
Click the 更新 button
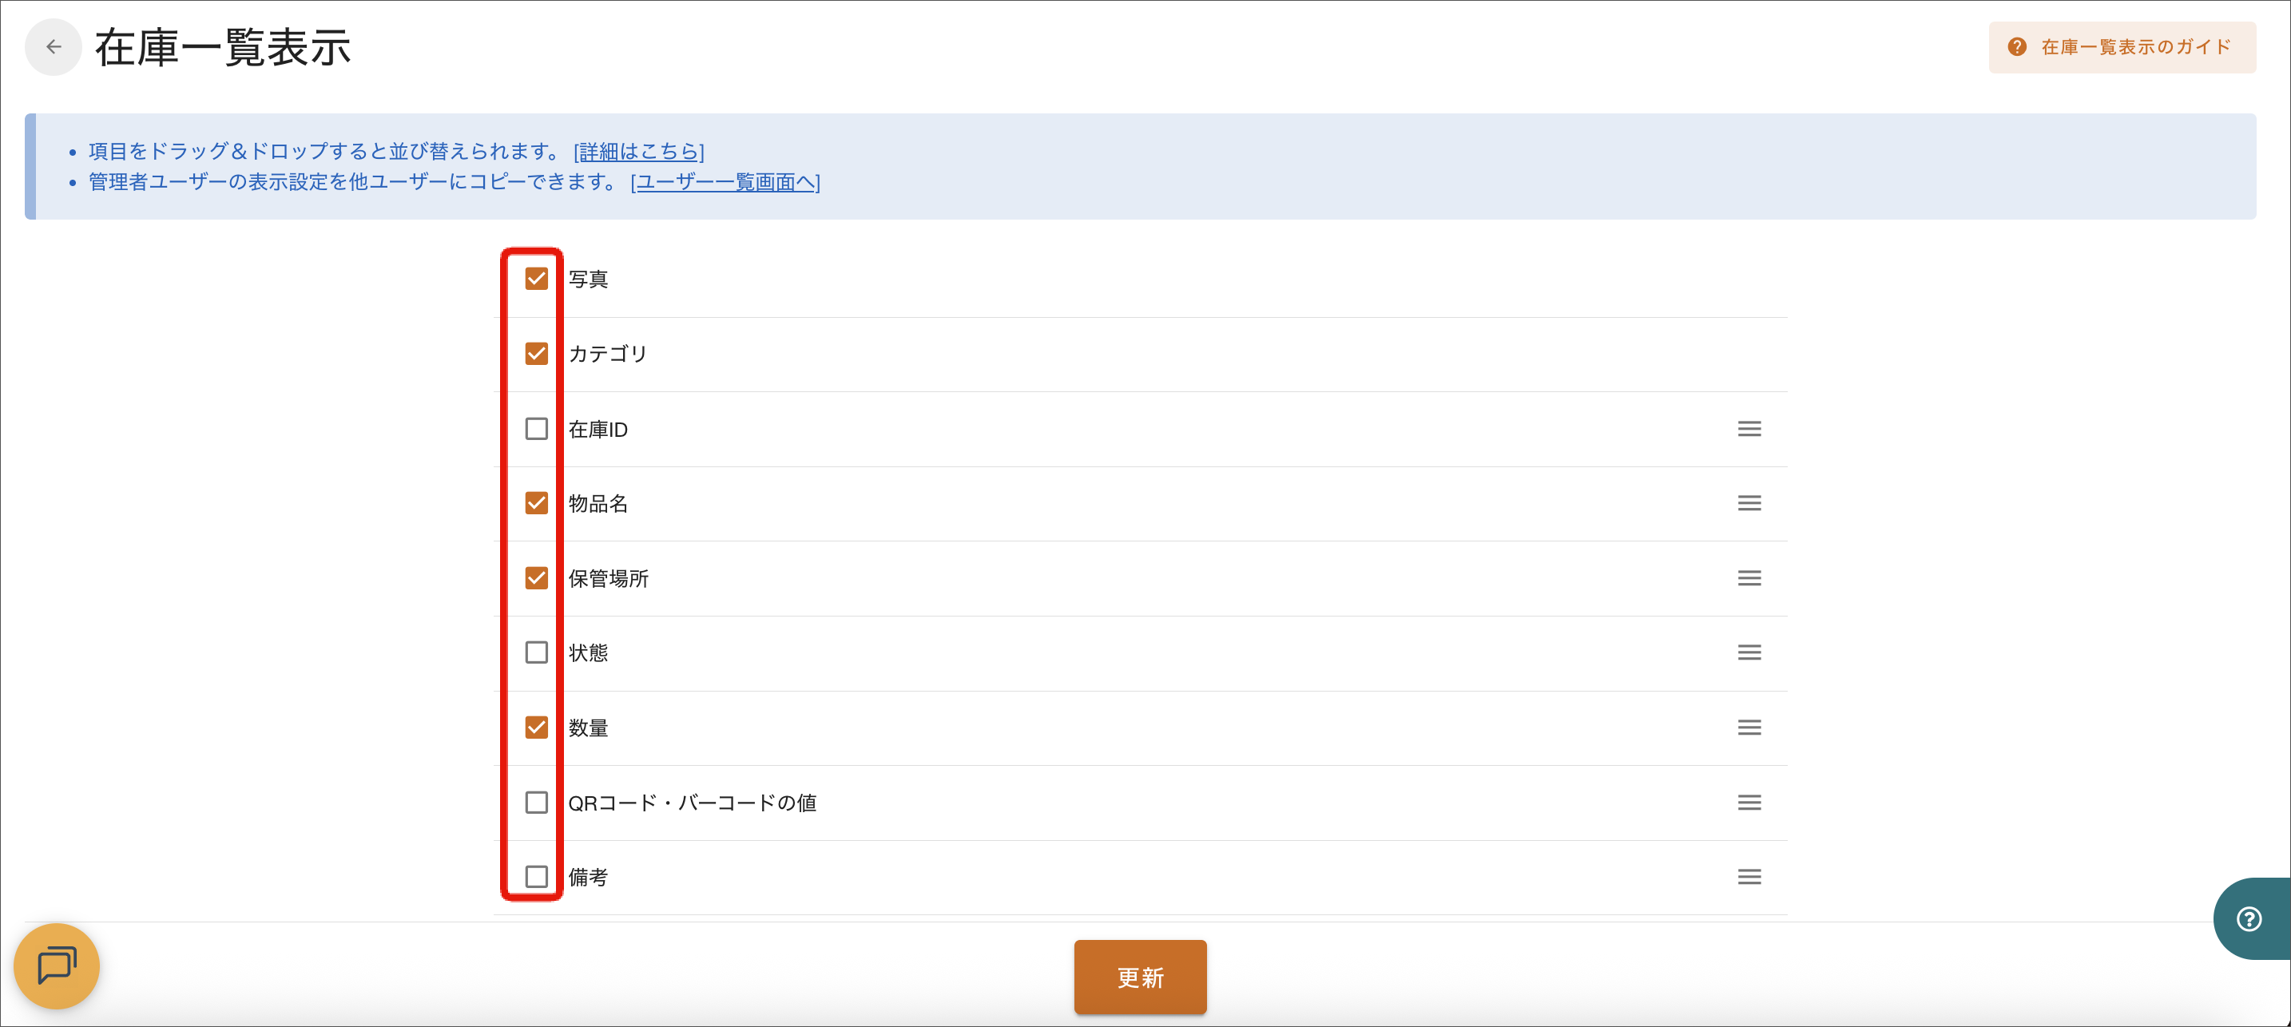(x=1139, y=977)
